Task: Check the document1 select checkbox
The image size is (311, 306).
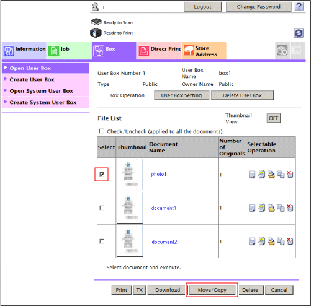Action: pyautogui.click(x=102, y=208)
